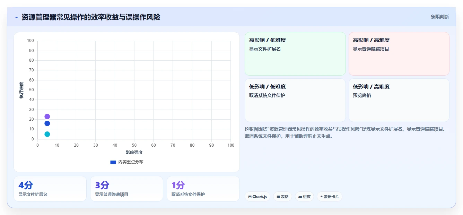
Task: Click 显示文件扩展名 label under 4分
Action: (x=33, y=195)
